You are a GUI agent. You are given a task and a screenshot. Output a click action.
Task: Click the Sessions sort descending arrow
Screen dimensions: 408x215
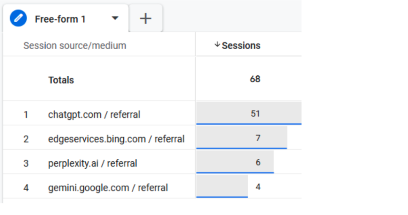(217, 45)
